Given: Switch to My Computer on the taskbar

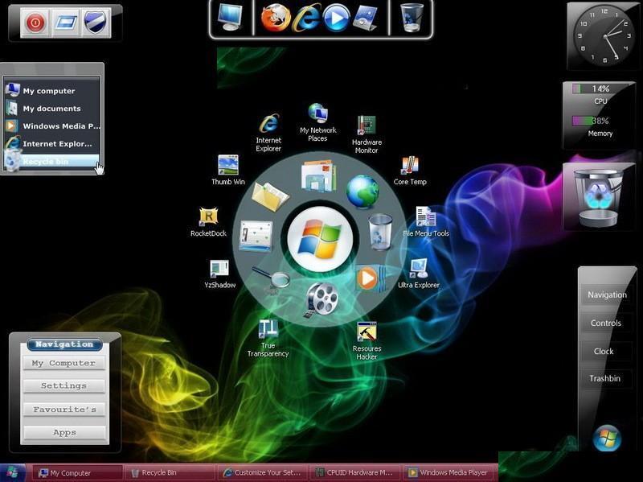Looking at the screenshot, I should [x=77, y=473].
